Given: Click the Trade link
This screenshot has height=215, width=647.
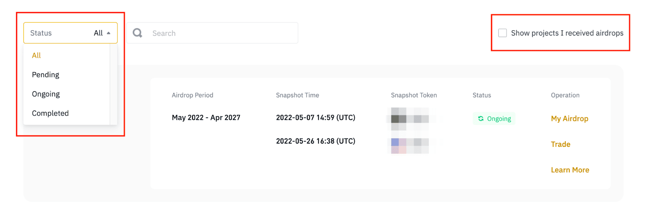Looking at the screenshot, I should point(560,144).
